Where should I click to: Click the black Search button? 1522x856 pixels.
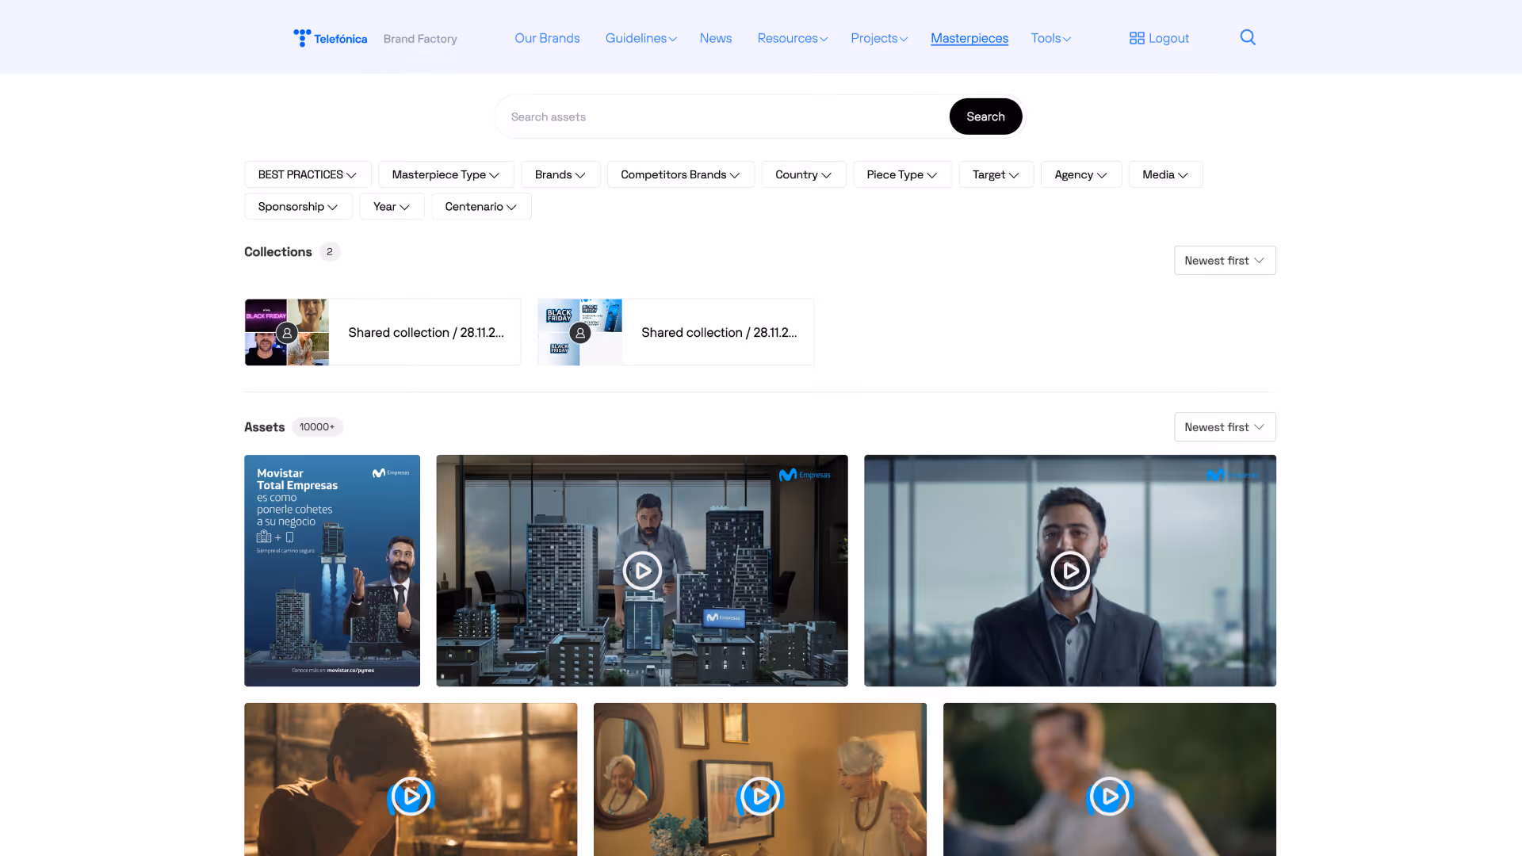click(985, 117)
